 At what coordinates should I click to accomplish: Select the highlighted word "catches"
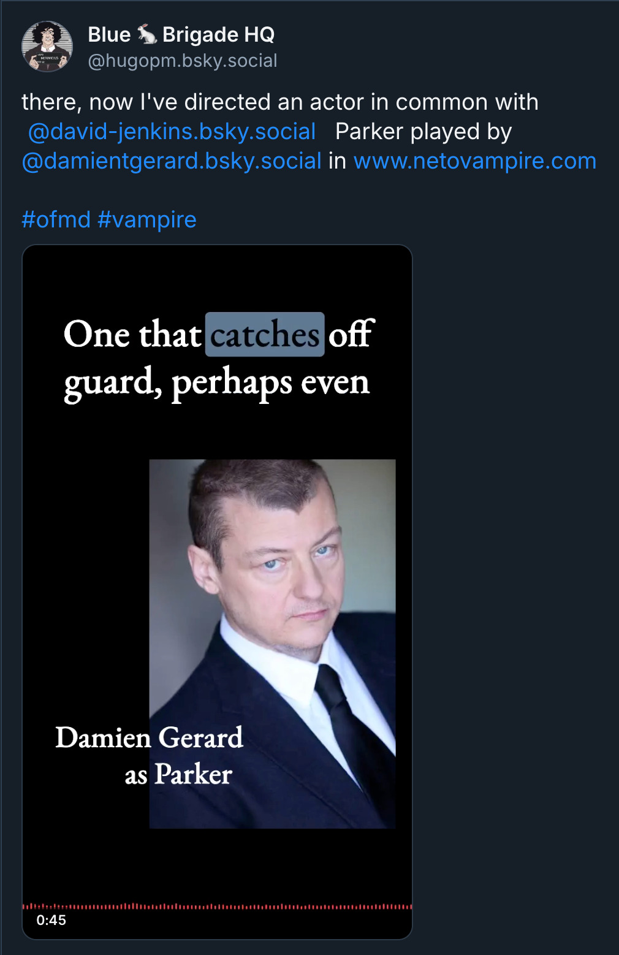(265, 335)
